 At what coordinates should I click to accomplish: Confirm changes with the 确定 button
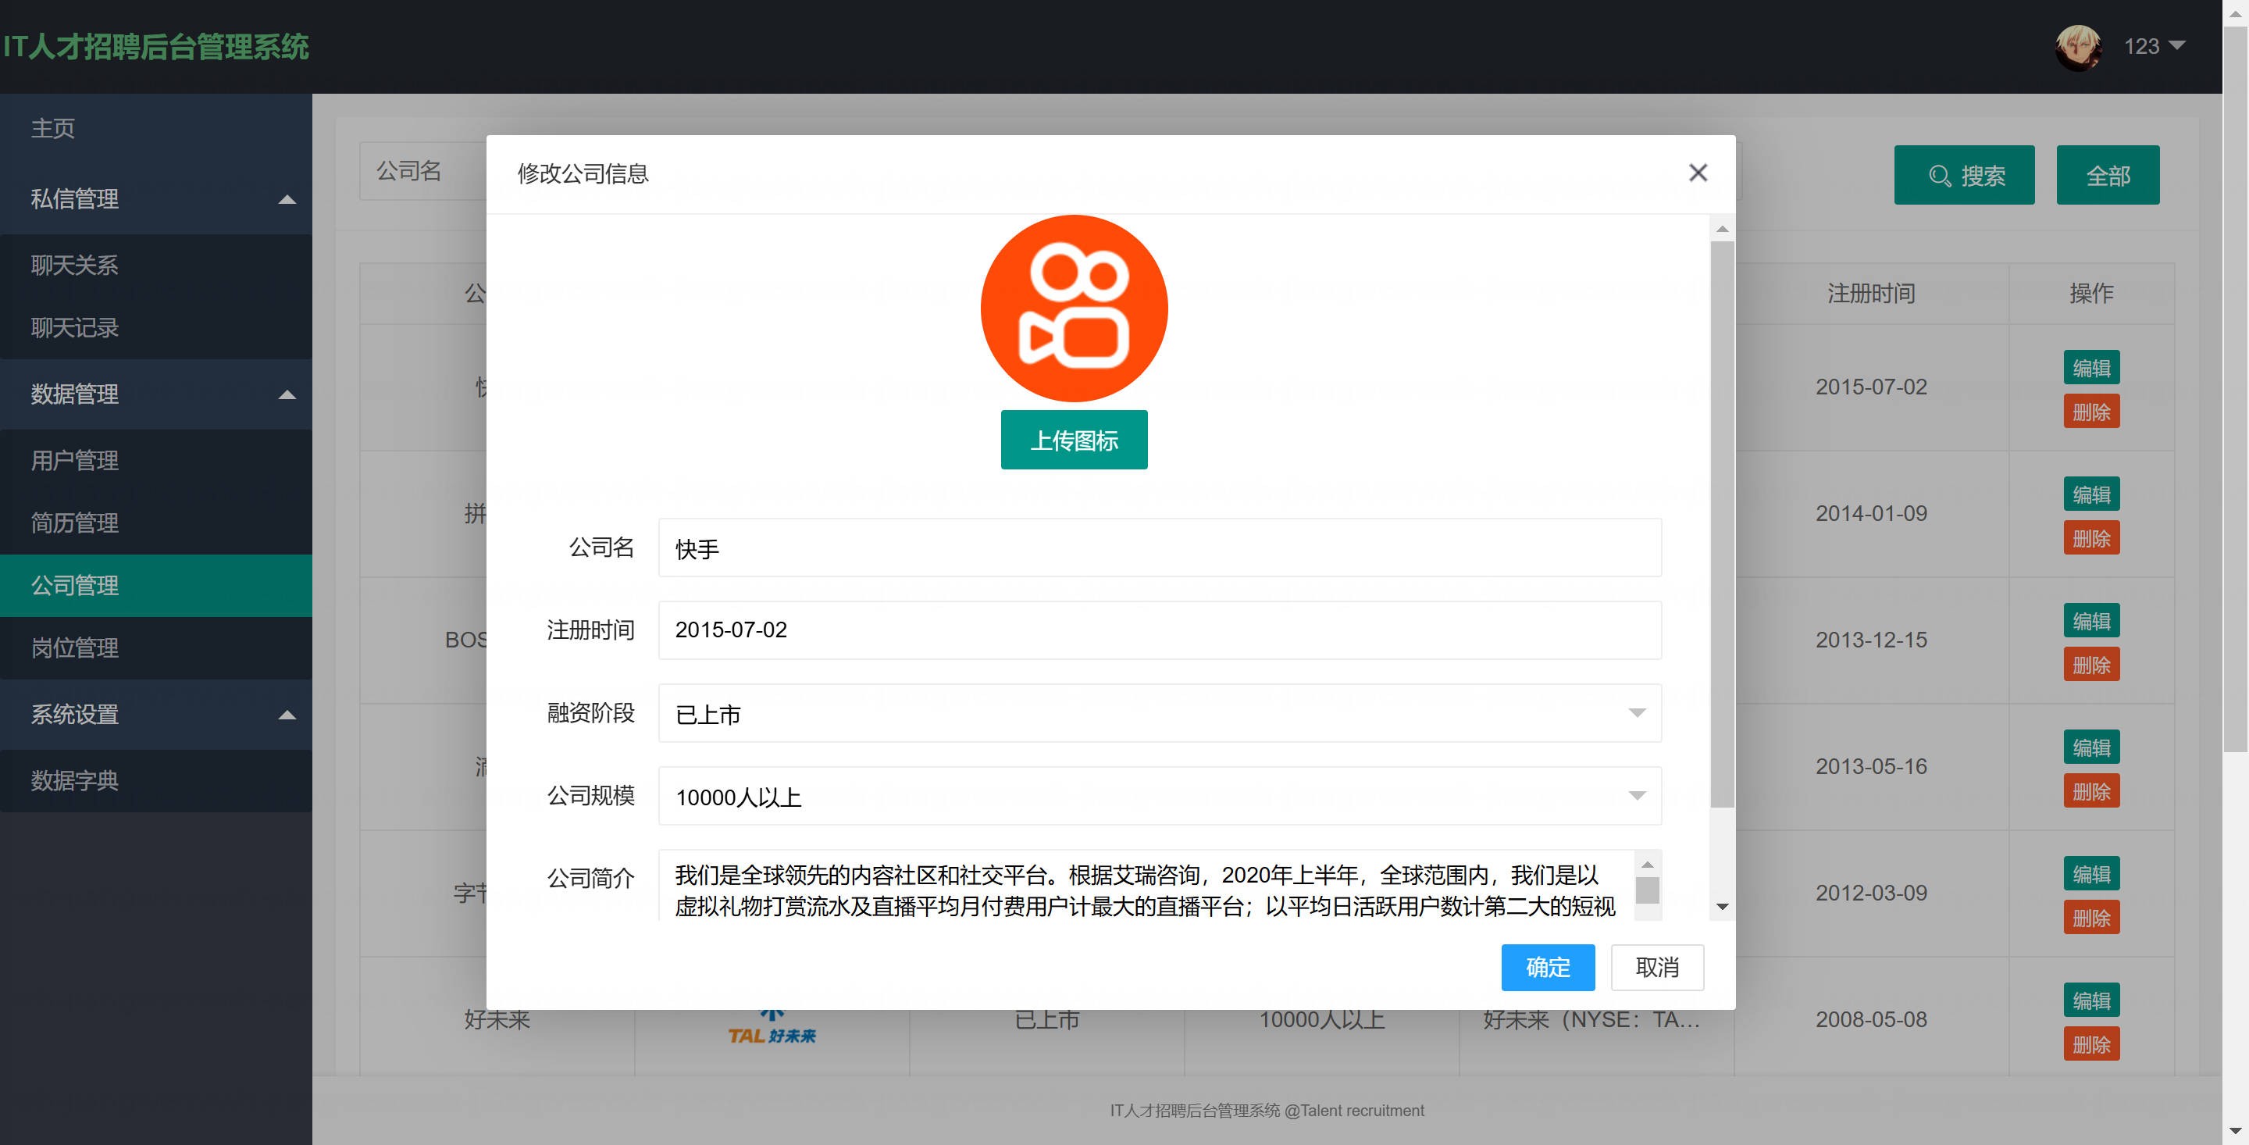tap(1547, 968)
